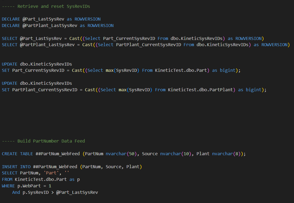The height and width of the screenshot is (203, 294).
Task: Click the first 'UPDATE' keyword
Action: point(9,64)
